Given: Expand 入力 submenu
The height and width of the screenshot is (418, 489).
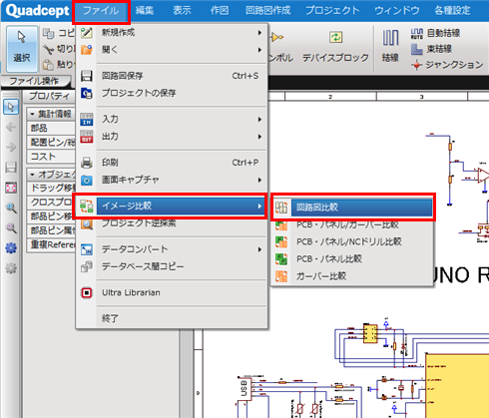Looking at the screenshot, I should pos(172,119).
